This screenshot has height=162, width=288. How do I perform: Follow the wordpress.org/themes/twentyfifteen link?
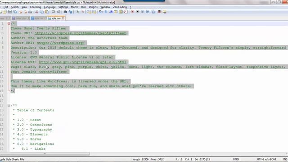[x=80, y=33]
